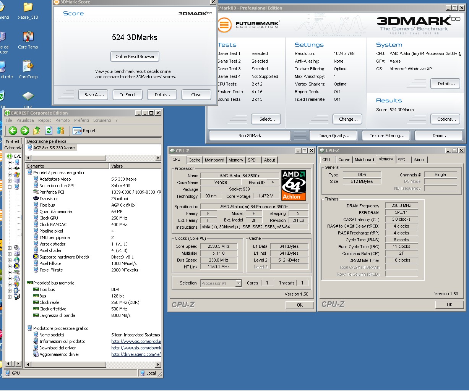Viewport: 469px width, 391px height.
Task: Click the Valore column header
Action: point(135,166)
